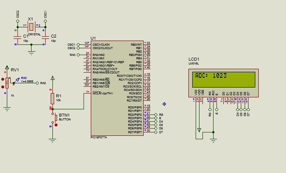The image size is (286, 173).
Task: Click the power terminal above resistor R1
Action: 52,78
